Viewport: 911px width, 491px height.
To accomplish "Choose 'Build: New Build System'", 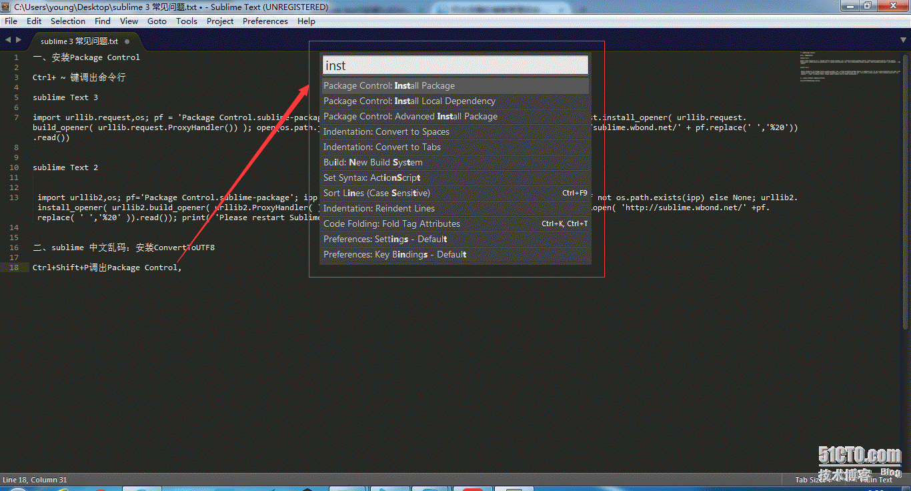I will pyautogui.click(x=455, y=162).
